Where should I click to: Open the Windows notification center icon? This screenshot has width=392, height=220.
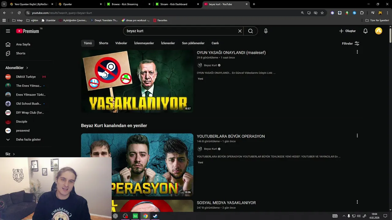point(385,216)
